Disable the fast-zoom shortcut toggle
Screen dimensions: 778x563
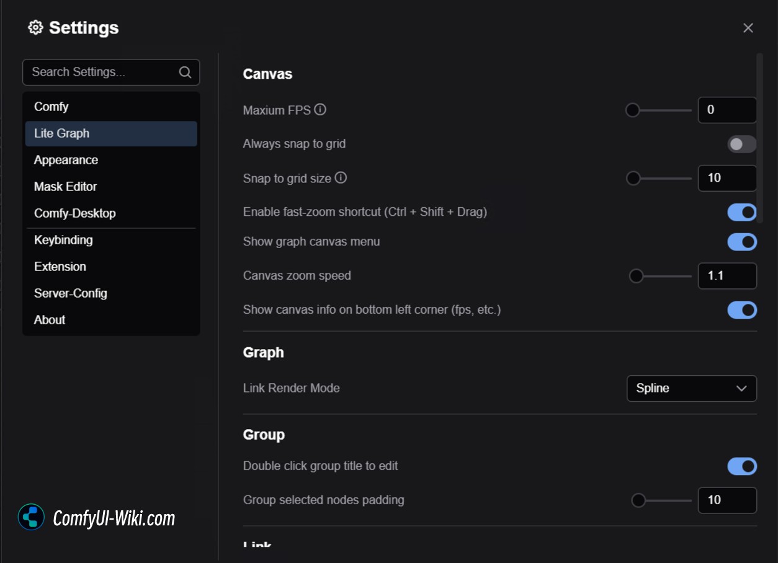[742, 212]
